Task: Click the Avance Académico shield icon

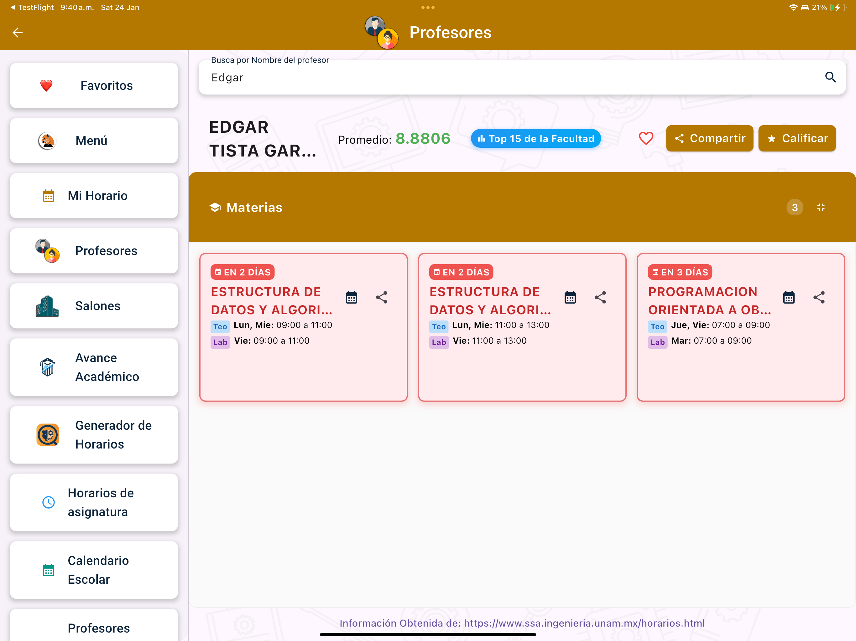Action: point(47,367)
